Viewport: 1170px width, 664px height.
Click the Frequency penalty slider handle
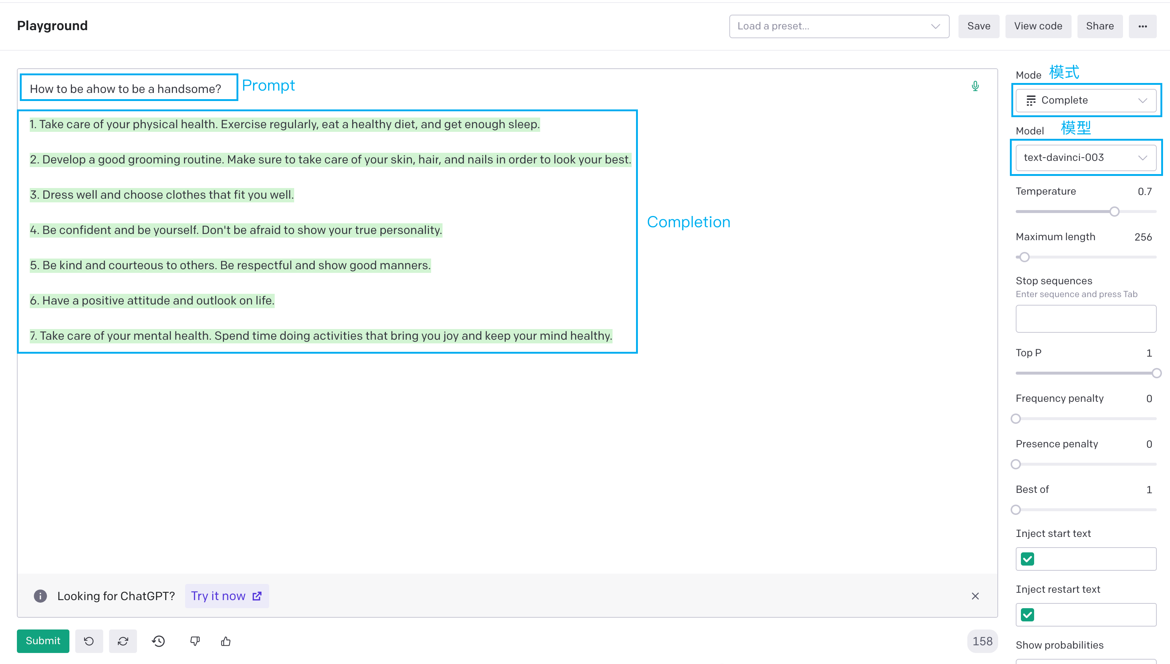1015,418
